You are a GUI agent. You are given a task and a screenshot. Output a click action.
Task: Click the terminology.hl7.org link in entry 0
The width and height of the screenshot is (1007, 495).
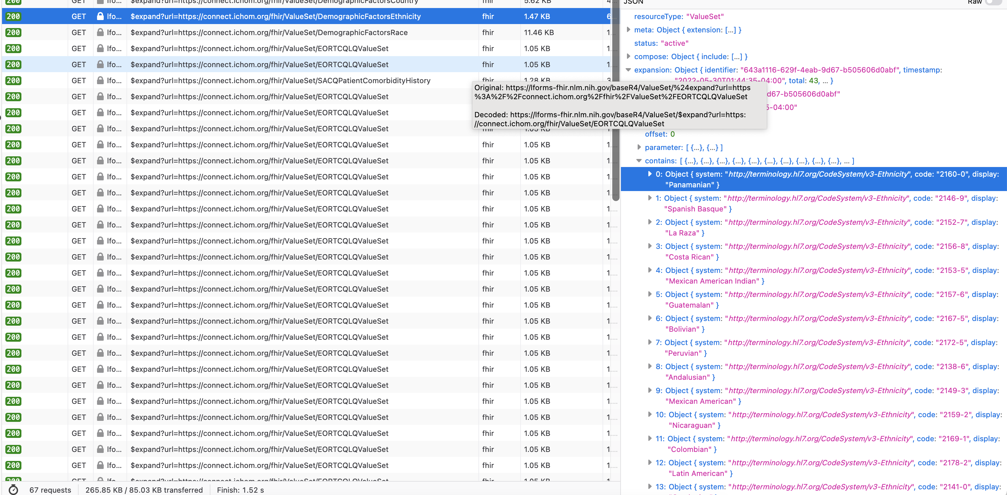[x=818, y=174]
